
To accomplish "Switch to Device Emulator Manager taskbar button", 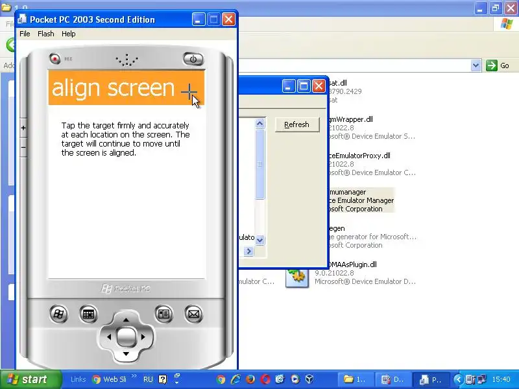I will click(392, 379).
